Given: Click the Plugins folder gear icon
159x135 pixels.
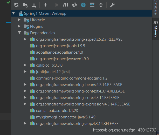Looking at the screenshot, I should tap(26, 27).
